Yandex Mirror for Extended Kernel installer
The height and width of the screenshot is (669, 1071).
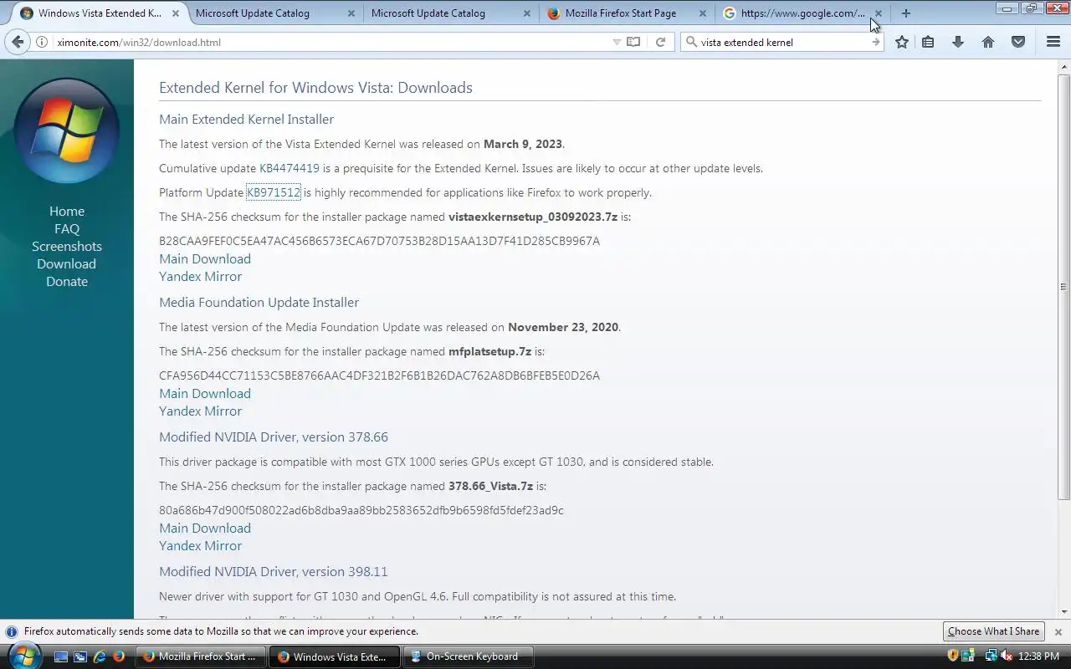(x=200, y=276)
